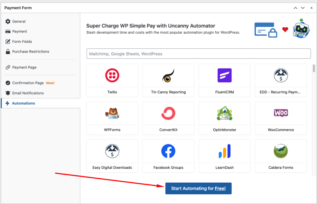Click the WPForms bear mascot icon

tap(112, 113)
